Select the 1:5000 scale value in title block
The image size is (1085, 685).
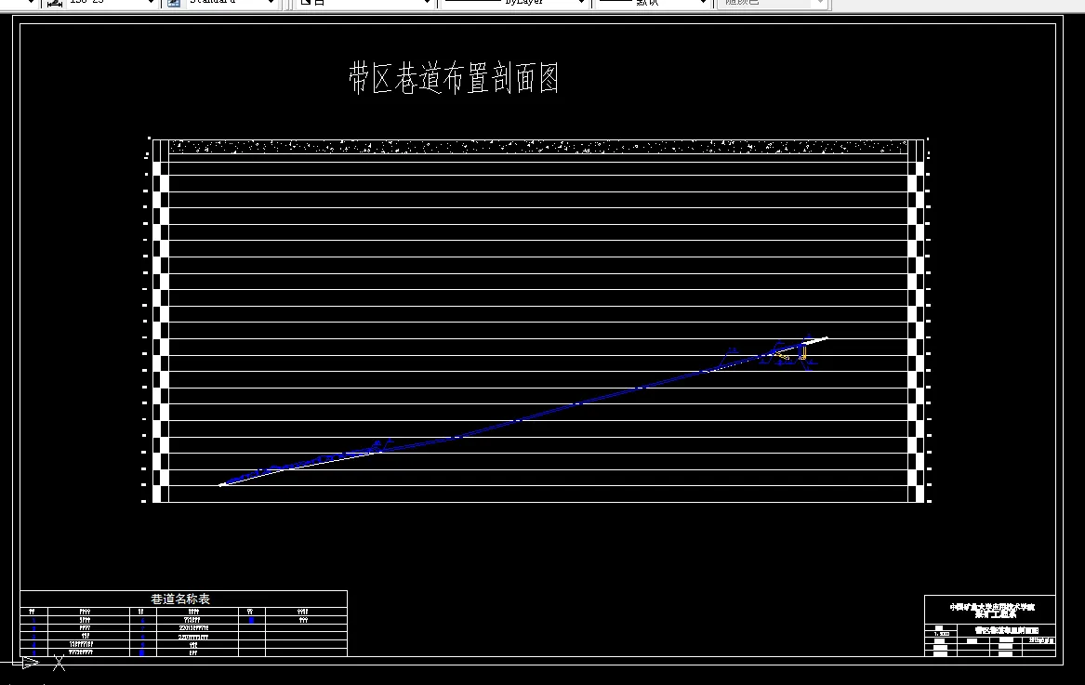(x=940, y=634)
